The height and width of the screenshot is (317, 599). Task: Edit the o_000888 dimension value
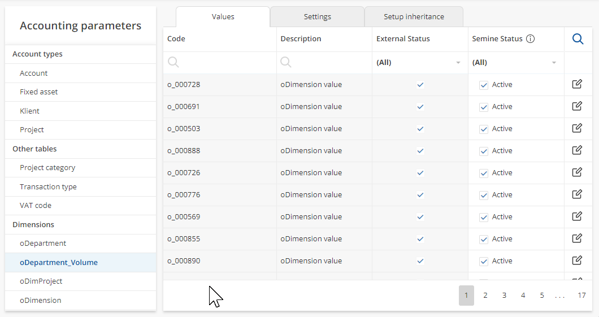pos(577,150)
